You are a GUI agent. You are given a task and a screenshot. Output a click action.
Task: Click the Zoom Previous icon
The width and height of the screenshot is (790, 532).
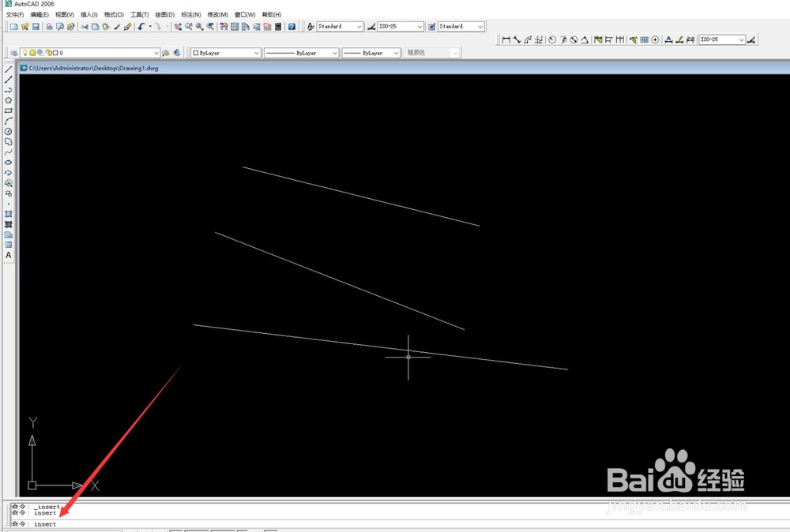tap(210, 27)
